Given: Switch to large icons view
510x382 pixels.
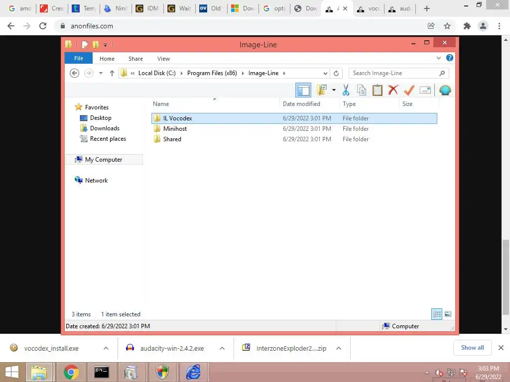Looking at the screenshot, I should [448, 314].
